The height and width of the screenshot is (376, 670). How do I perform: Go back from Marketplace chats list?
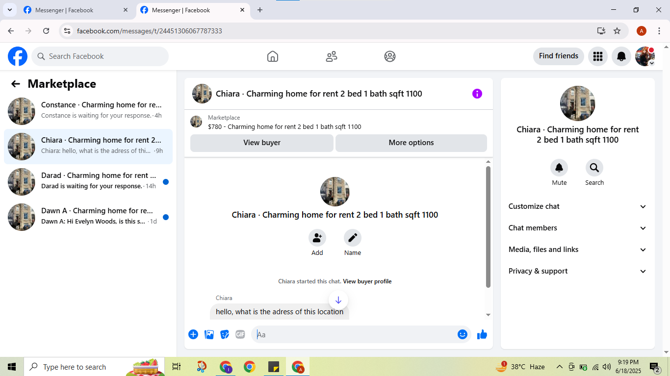[x=16, y=84]
